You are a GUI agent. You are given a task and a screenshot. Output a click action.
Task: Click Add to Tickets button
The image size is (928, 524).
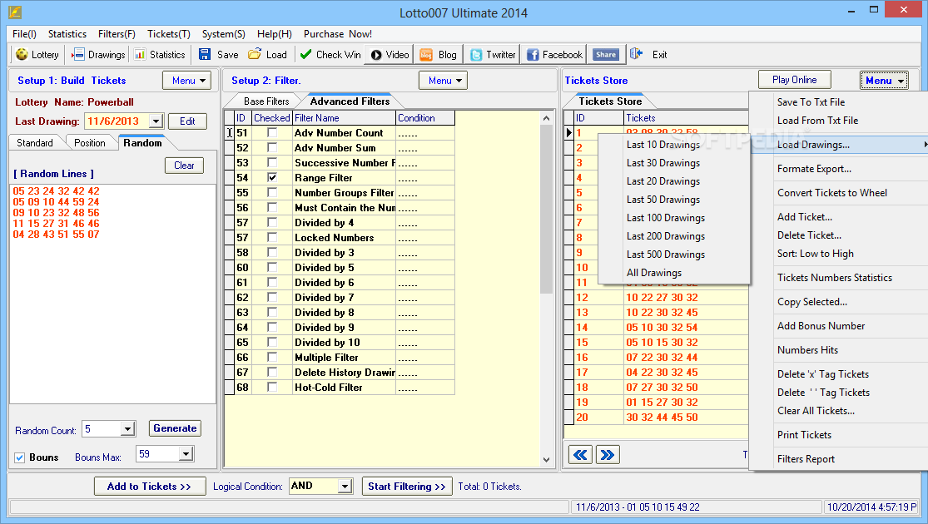[150, 486]
